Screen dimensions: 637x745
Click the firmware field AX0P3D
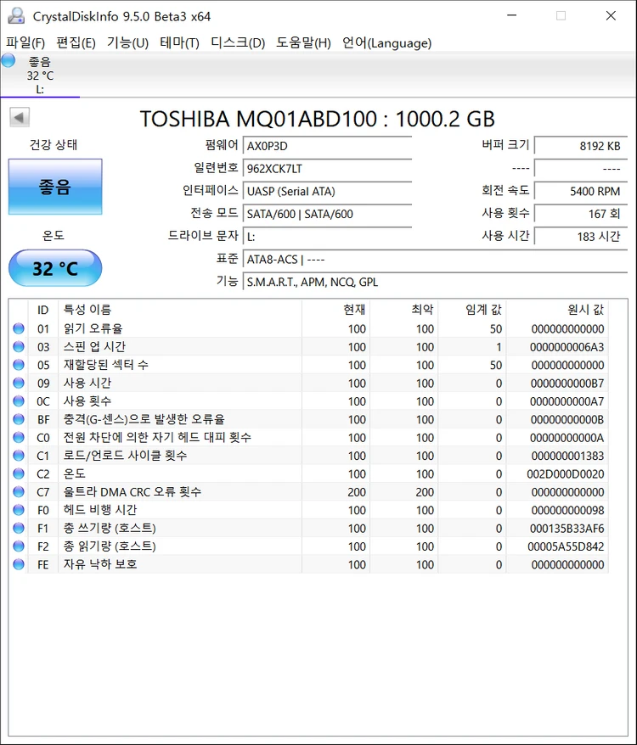click(x=327, y=145)
